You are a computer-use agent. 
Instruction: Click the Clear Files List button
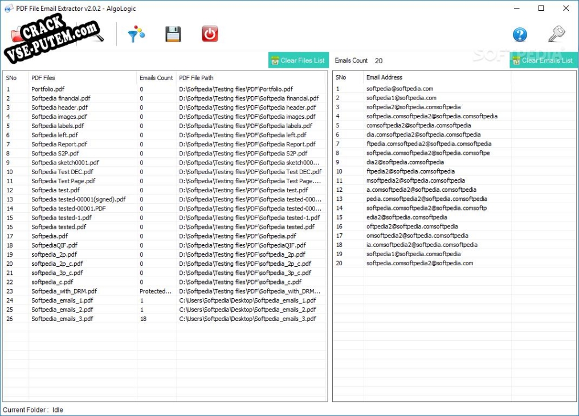299,60
